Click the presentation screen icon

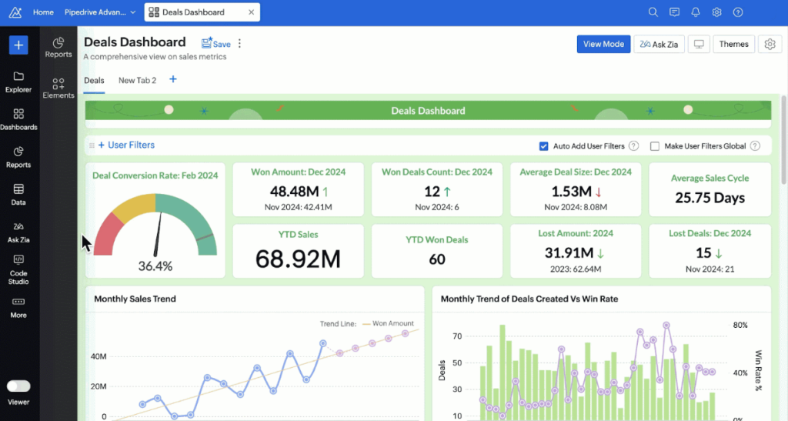click(699, 45)
